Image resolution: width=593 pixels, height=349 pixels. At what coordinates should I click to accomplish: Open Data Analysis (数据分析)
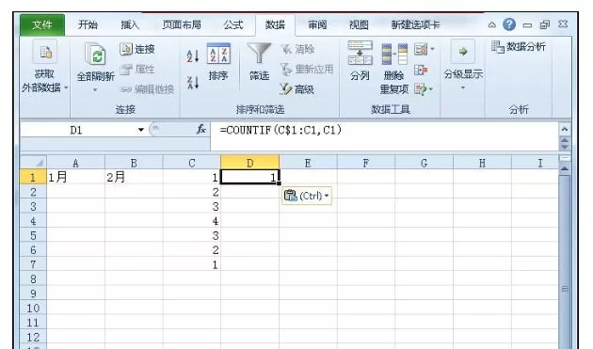pyautogui.click(x=518, y=47)
